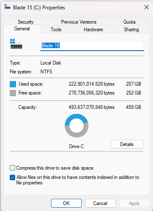Open the Previous Versions tab
The width and height of the screenshot is (153, 211).
pyautogui.click(x=78, y=22)
